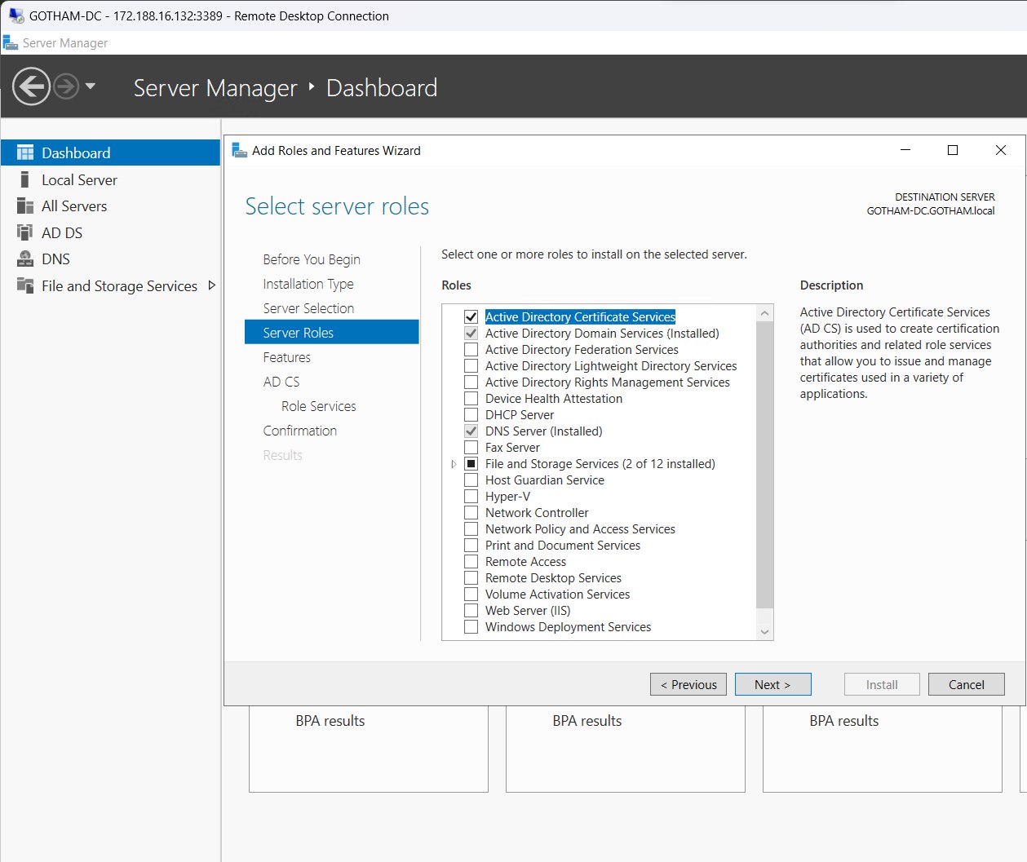The height and width of the screenshot is (862, 1027).
Task: Click the Next button
Action: click(772, 684)
